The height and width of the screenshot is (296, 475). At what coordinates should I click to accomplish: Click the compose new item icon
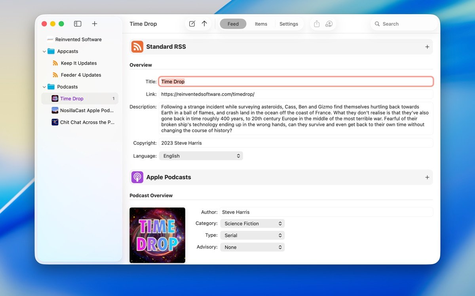pos(192,24)
